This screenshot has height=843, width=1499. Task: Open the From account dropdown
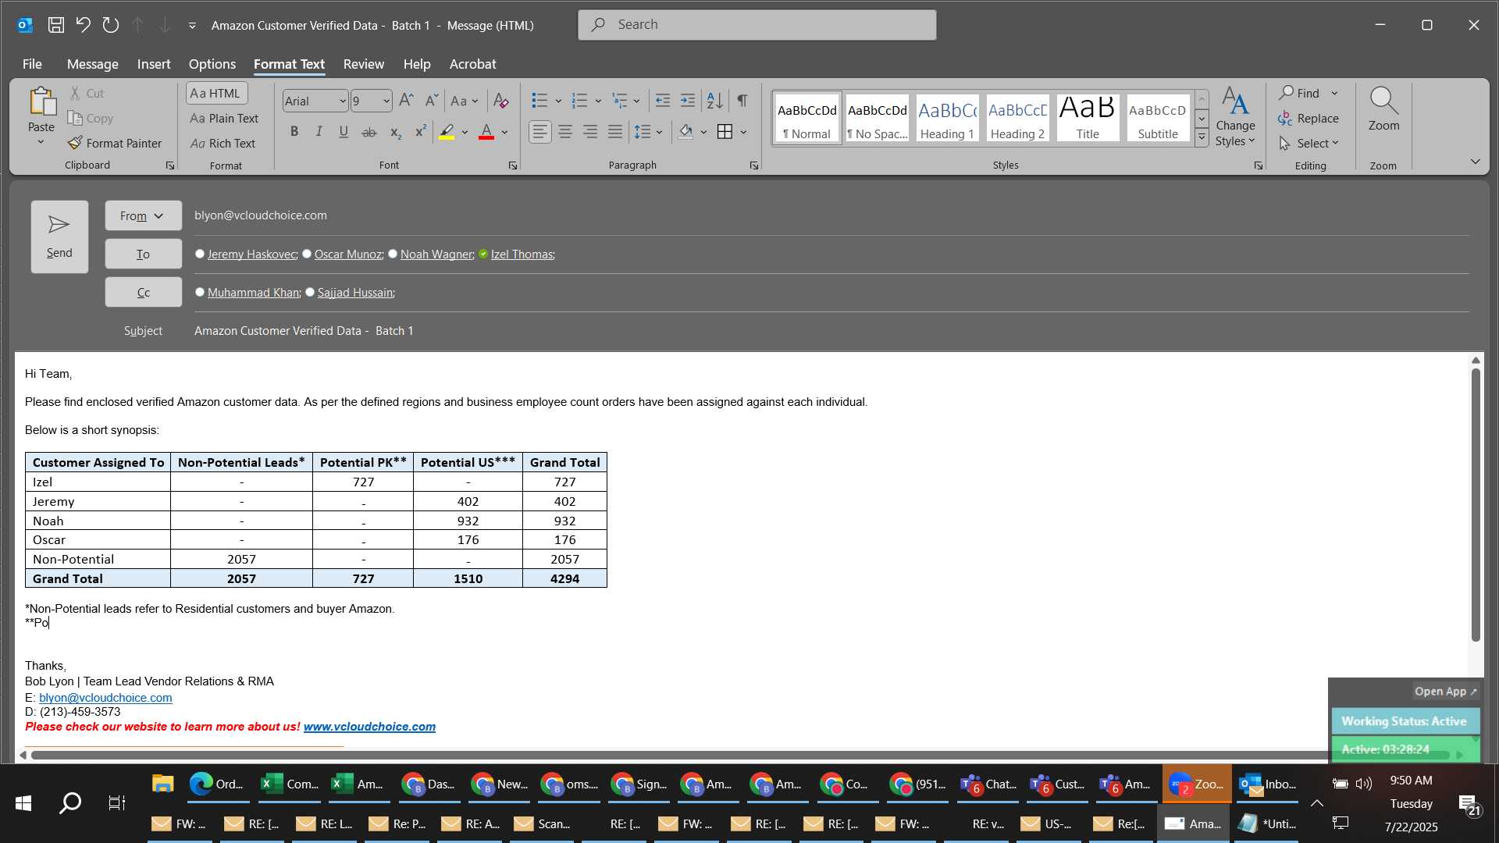pyautogui.click(x=144, y=215)
